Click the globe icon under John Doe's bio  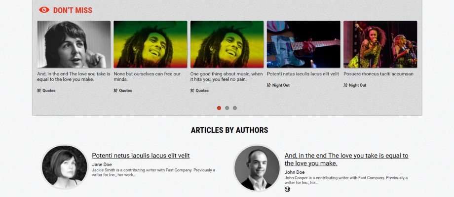(x=287, y=190)
